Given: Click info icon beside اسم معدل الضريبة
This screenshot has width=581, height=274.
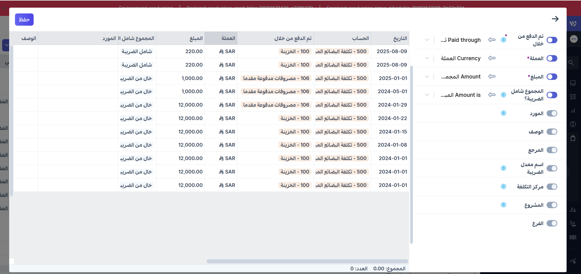Looking at the screenshot, I should (x=503, y=168).
